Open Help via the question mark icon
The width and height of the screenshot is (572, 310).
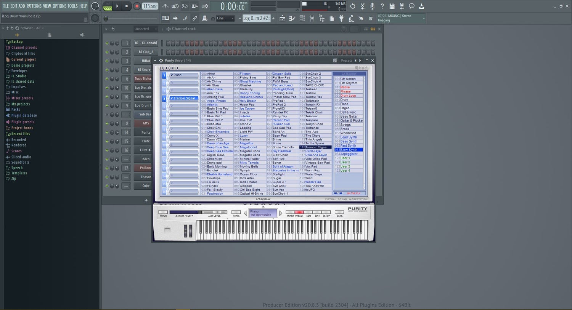382,6
